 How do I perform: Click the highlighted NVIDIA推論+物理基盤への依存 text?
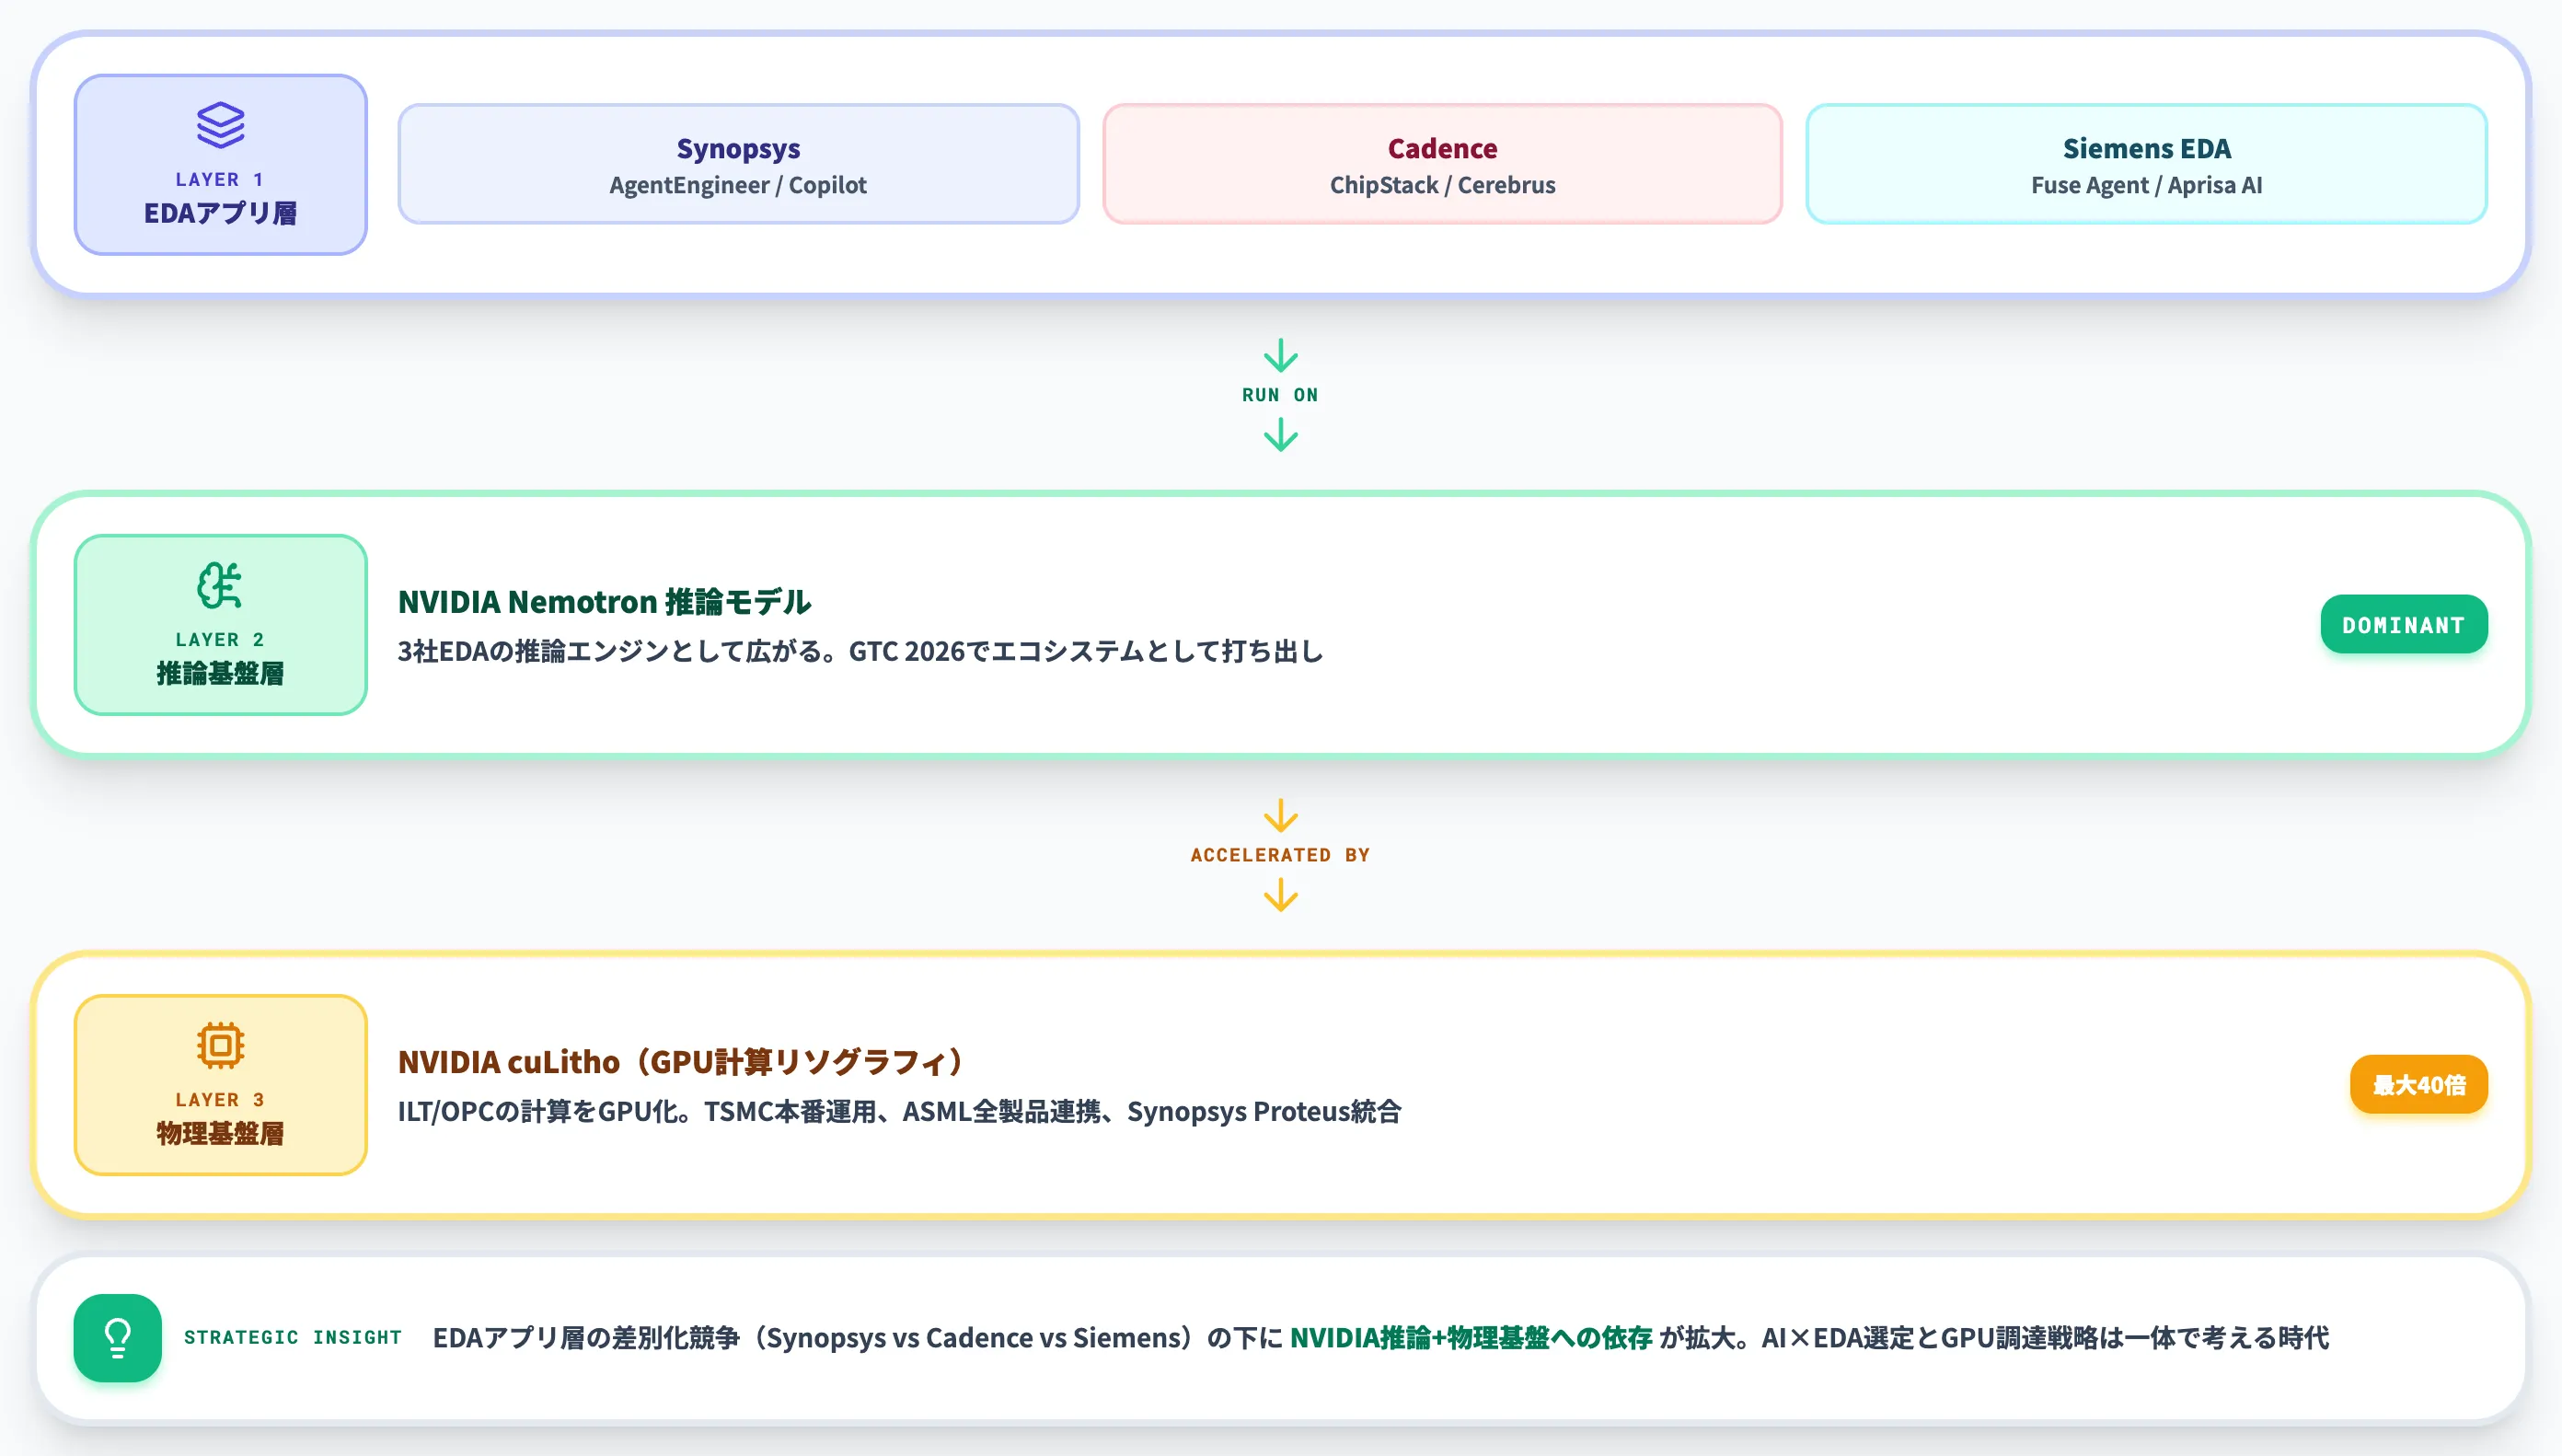(1471, 1338)
